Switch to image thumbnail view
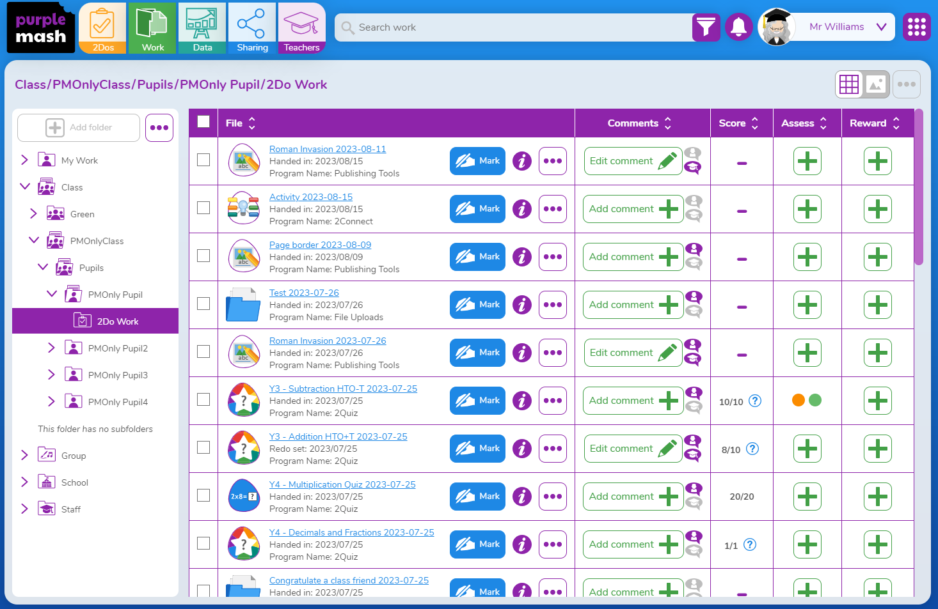The width and height of the screenshot is (938, 609). tap(875, 84)
